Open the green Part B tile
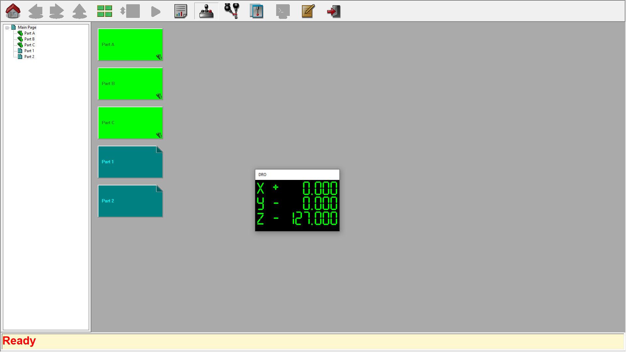Screen dimensions: 626x352 130,84
